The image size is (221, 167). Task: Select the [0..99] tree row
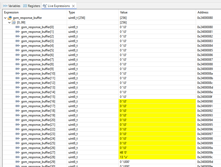click(x=112, y=22)
